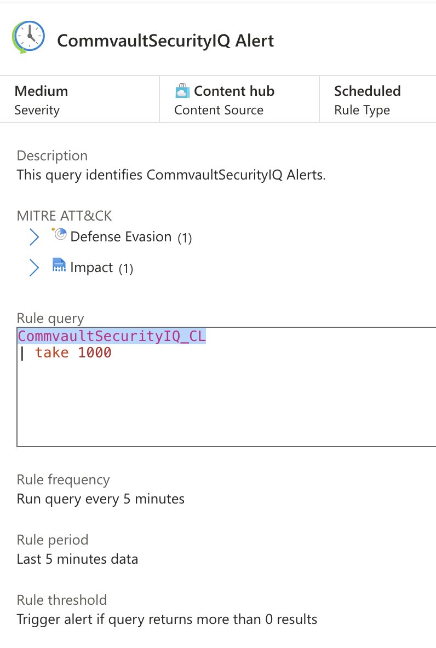Viewport: 436px width, 648px height.
Task: Click the Impact tactic icon
Action: pos(59,265)
